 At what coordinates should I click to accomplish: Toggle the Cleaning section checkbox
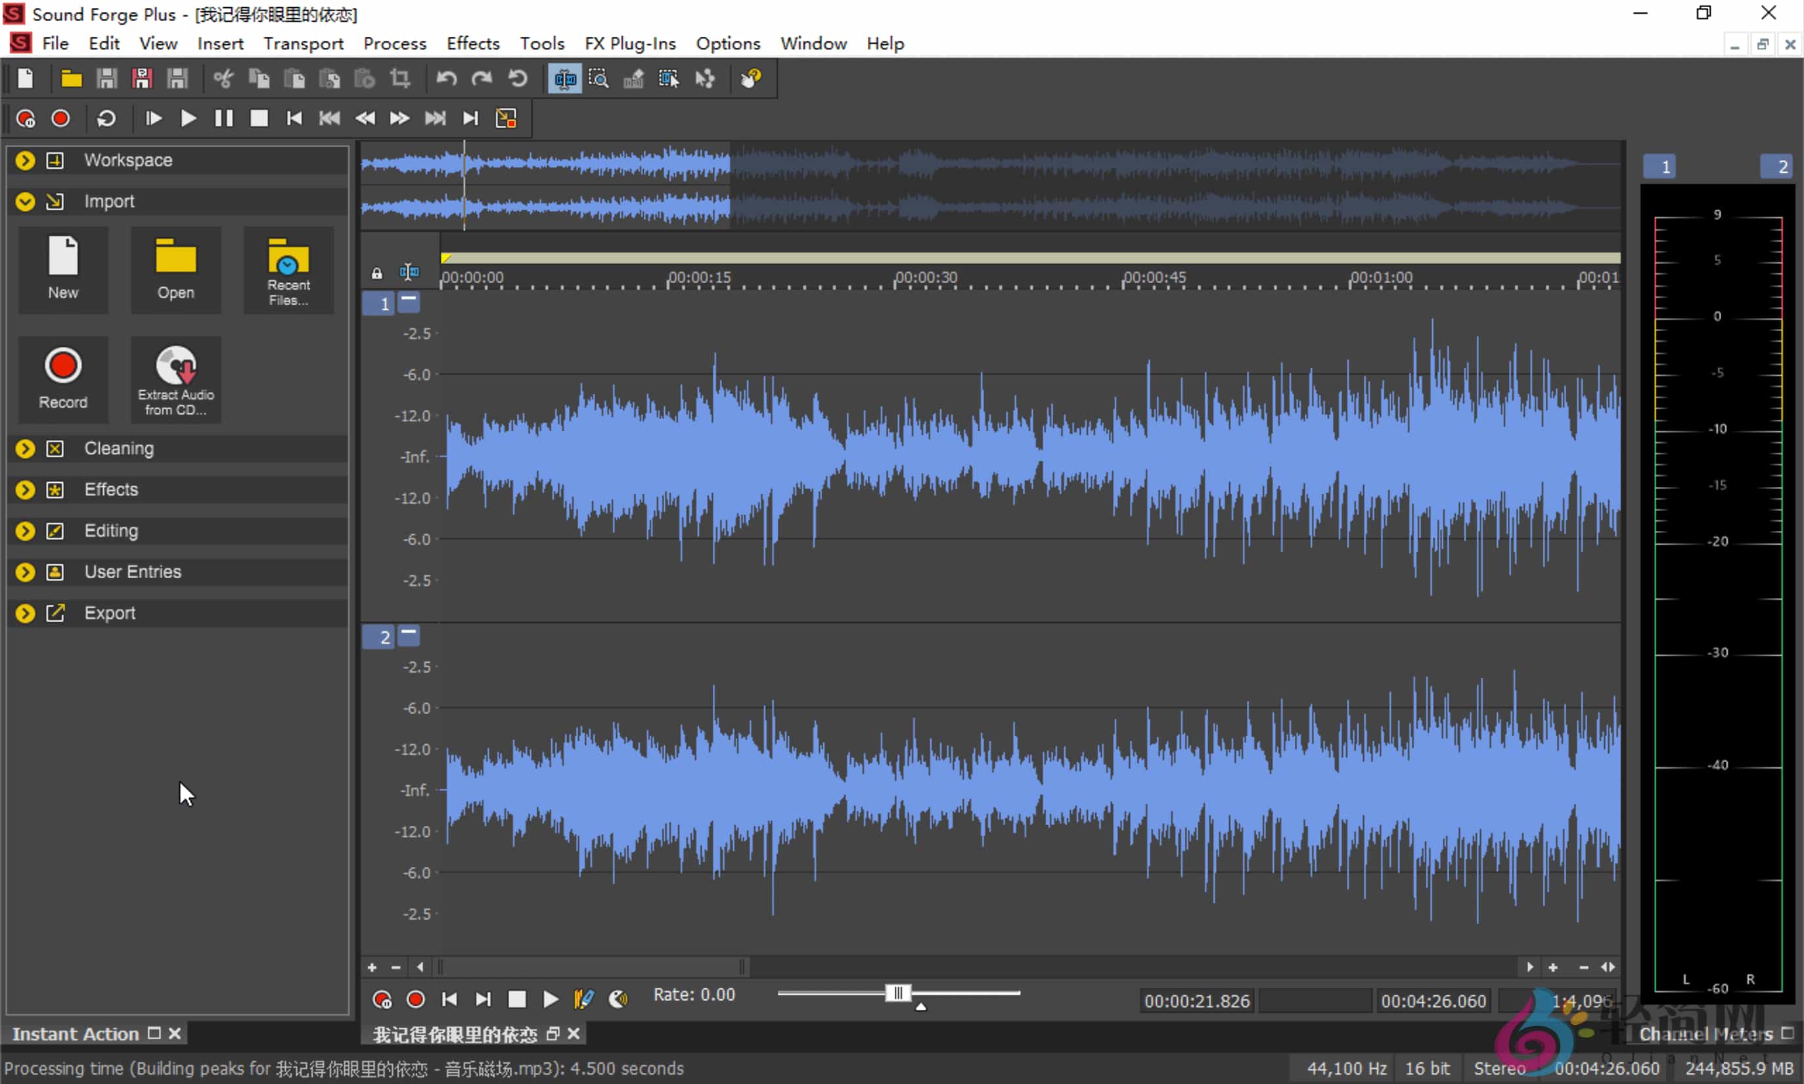tap(55, 449)
